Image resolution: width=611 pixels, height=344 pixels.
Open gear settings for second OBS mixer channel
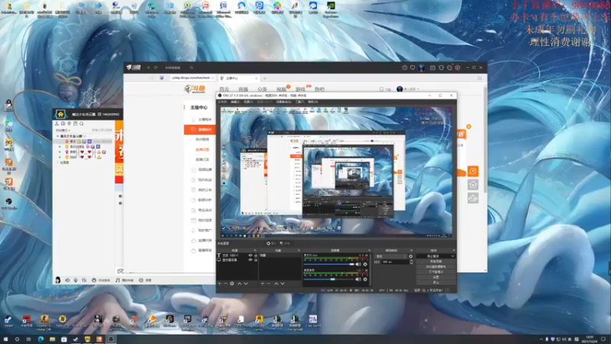pyautogui.click(x=365, y=279)
